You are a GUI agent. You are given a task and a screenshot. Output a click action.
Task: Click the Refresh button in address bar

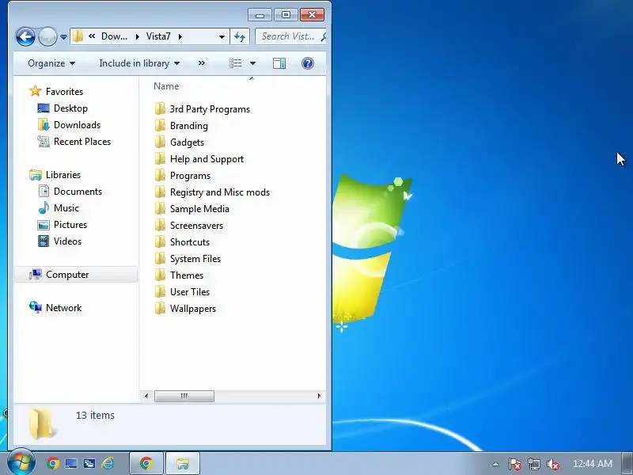(x=240, y=36)
